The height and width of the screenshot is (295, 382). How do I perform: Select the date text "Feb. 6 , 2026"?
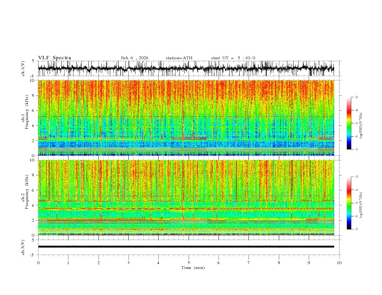[135, 58]
